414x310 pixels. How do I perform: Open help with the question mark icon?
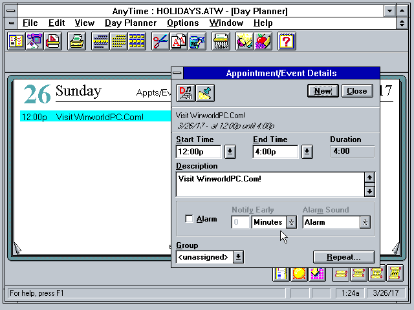[287, 41]
